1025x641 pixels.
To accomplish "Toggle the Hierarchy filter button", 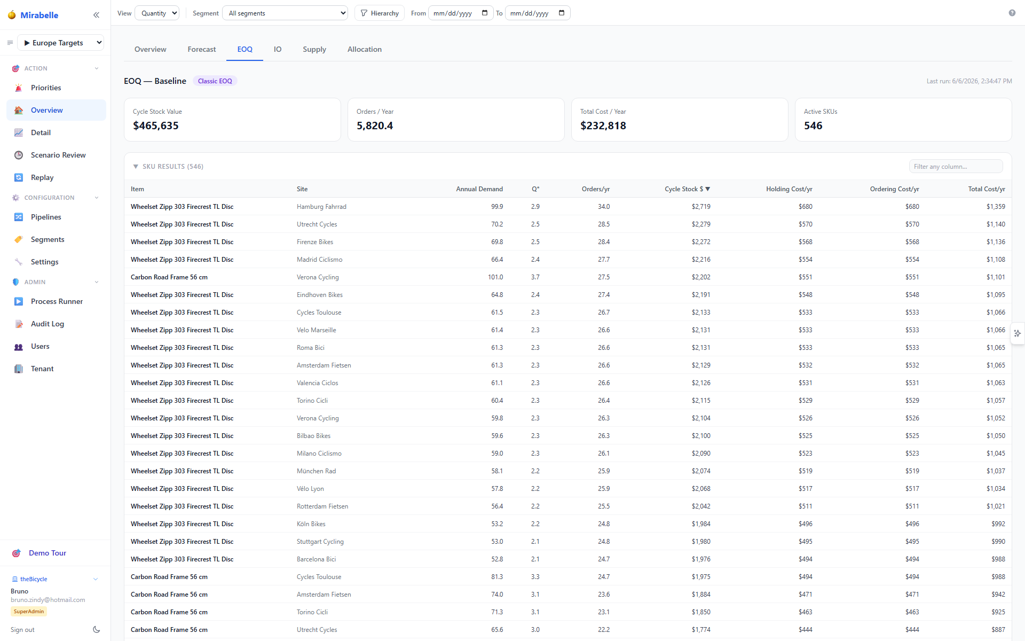I will 380,13.
